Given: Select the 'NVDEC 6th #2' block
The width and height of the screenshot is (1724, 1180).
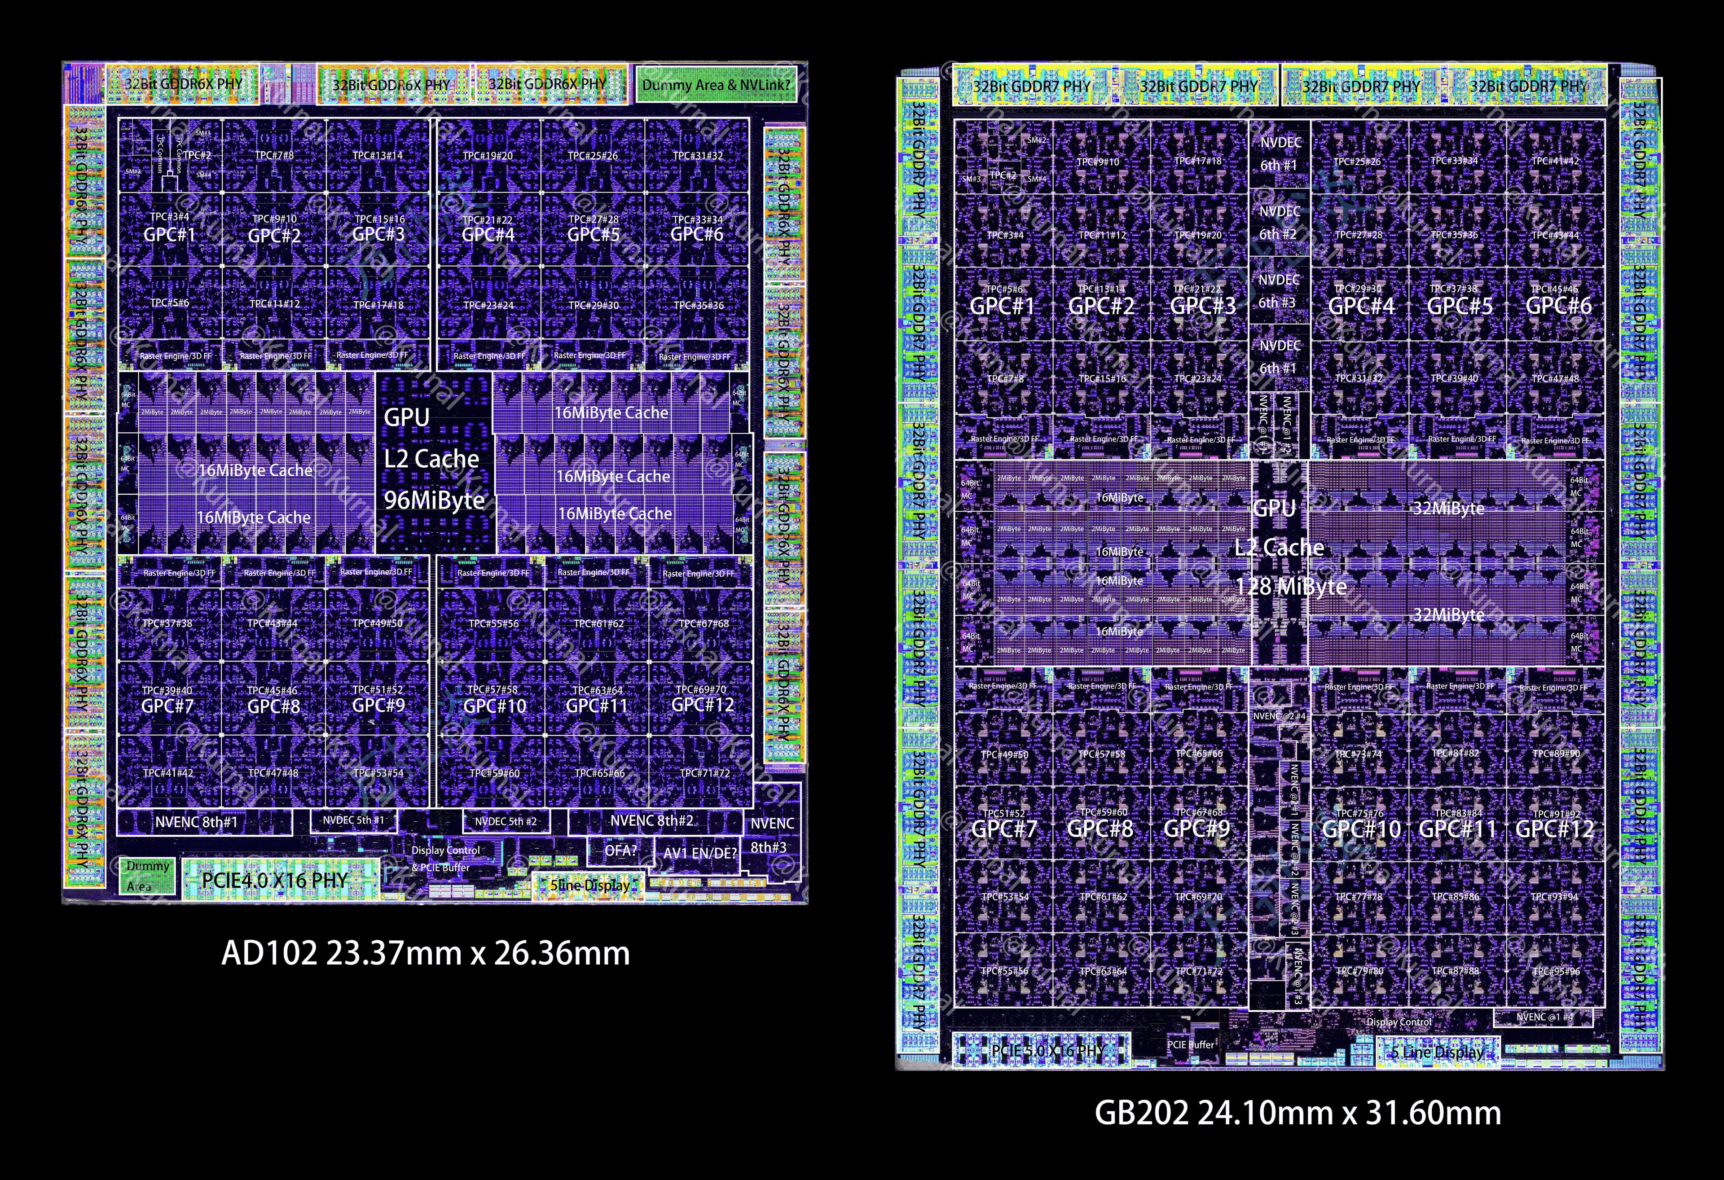Looking at the screenshot, I should [x=1280, y=223].
